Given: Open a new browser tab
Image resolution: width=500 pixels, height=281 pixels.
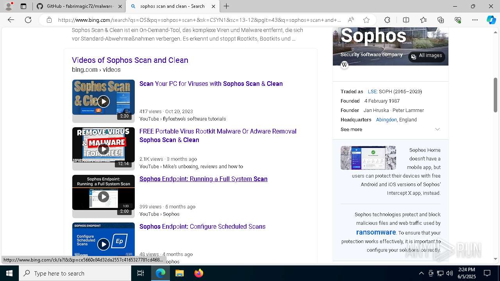Looking at the screenshot, I should click(227, 6).
